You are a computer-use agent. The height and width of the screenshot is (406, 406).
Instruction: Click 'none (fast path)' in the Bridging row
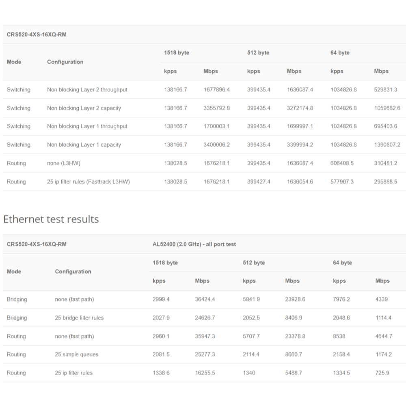[x=74, y=299]
